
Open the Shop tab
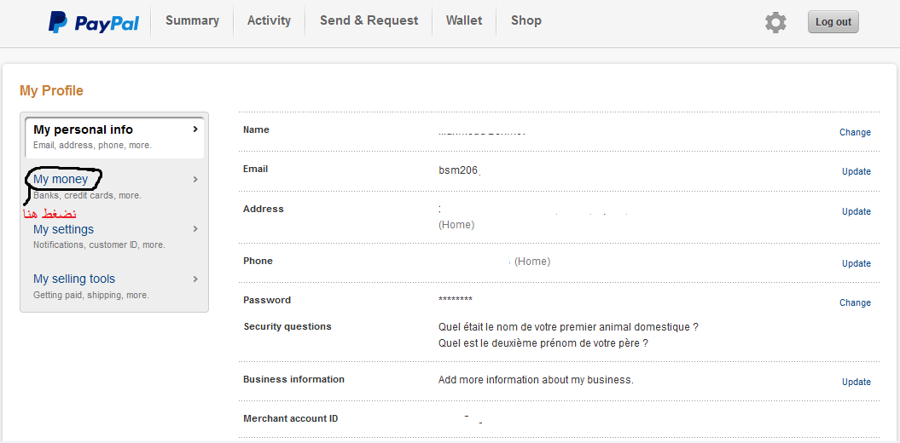(525, 20)
